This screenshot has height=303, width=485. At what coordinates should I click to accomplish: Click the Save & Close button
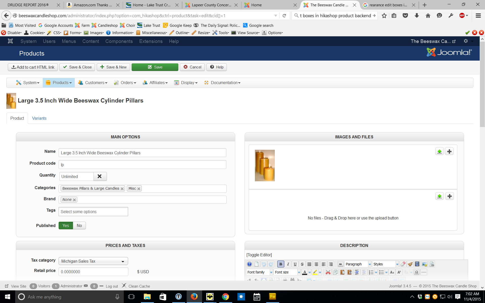pyautogui.click(x=77, y=67)
